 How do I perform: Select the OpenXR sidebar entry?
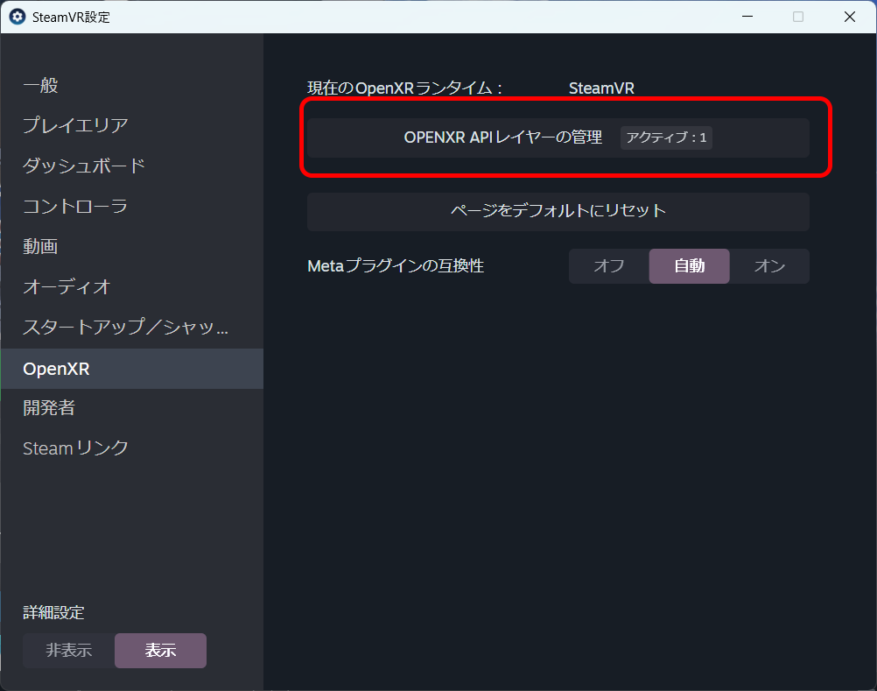[x=131, y=369]
